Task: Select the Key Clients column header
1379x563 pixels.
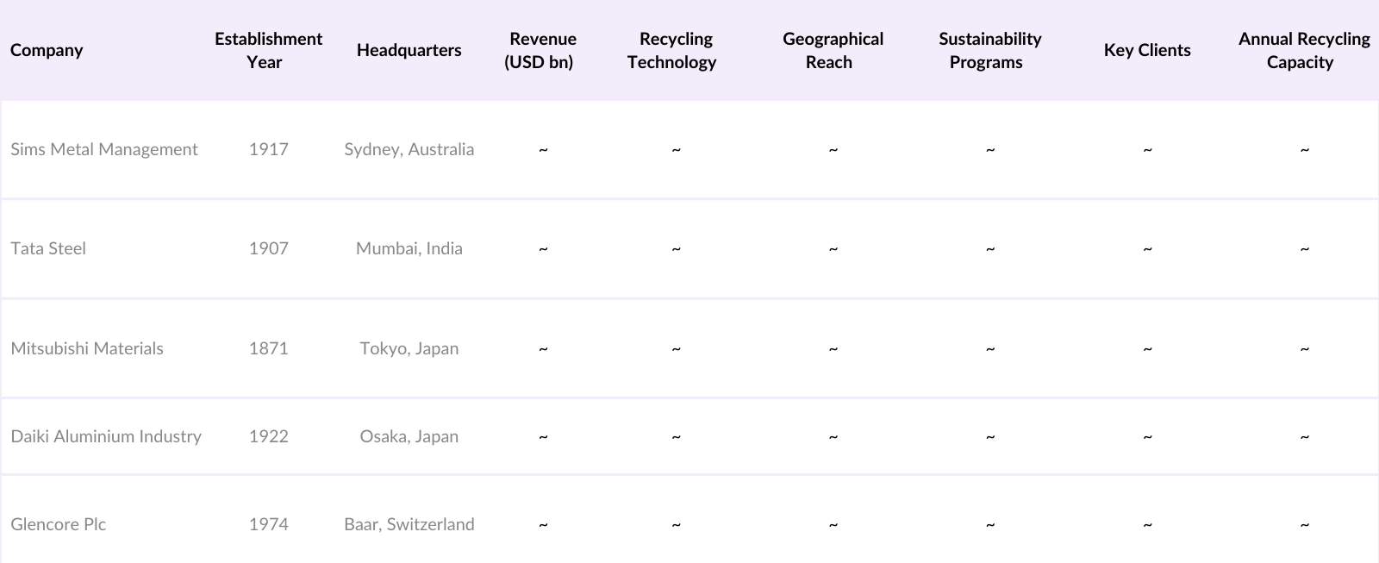Action: point(1146,50)
